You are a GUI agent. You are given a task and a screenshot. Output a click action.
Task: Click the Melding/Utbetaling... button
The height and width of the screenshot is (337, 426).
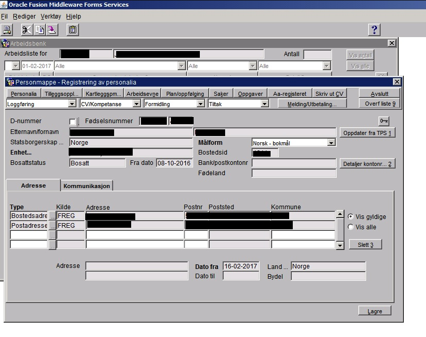click(x=312, y=104)
